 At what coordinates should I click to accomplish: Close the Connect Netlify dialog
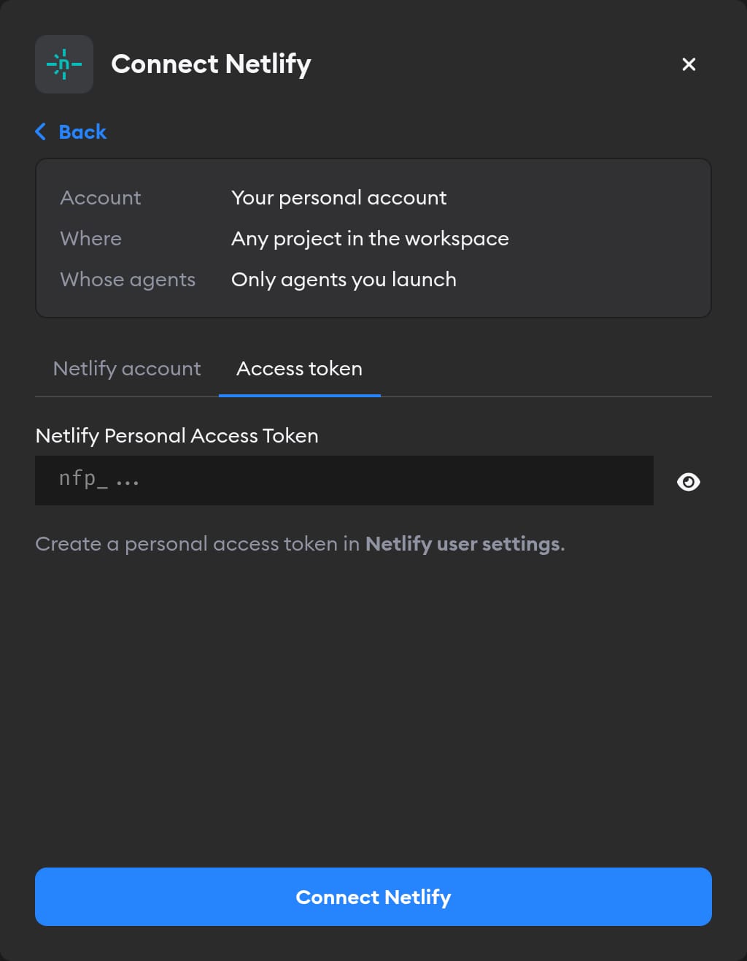[x=689, y=64]
